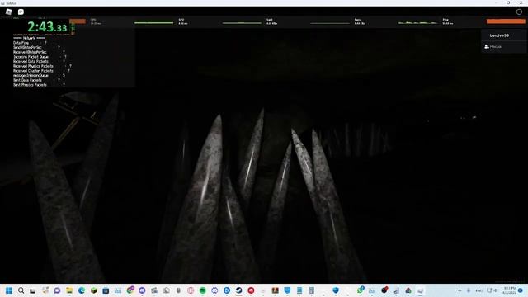This screenshot has width=528, height=297.
Task: Open File Explorer from the taskbar
Action: click(x=69, y=290)
